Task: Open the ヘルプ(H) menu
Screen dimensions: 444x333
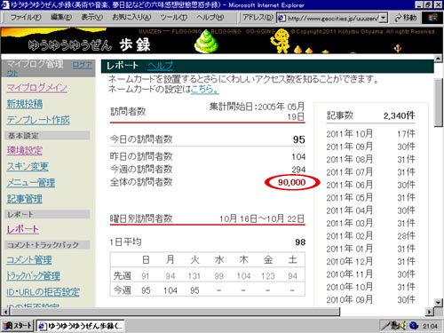Action: (210, 18)
